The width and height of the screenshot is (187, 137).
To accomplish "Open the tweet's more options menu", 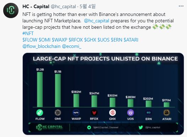I will tap(181, 6).
